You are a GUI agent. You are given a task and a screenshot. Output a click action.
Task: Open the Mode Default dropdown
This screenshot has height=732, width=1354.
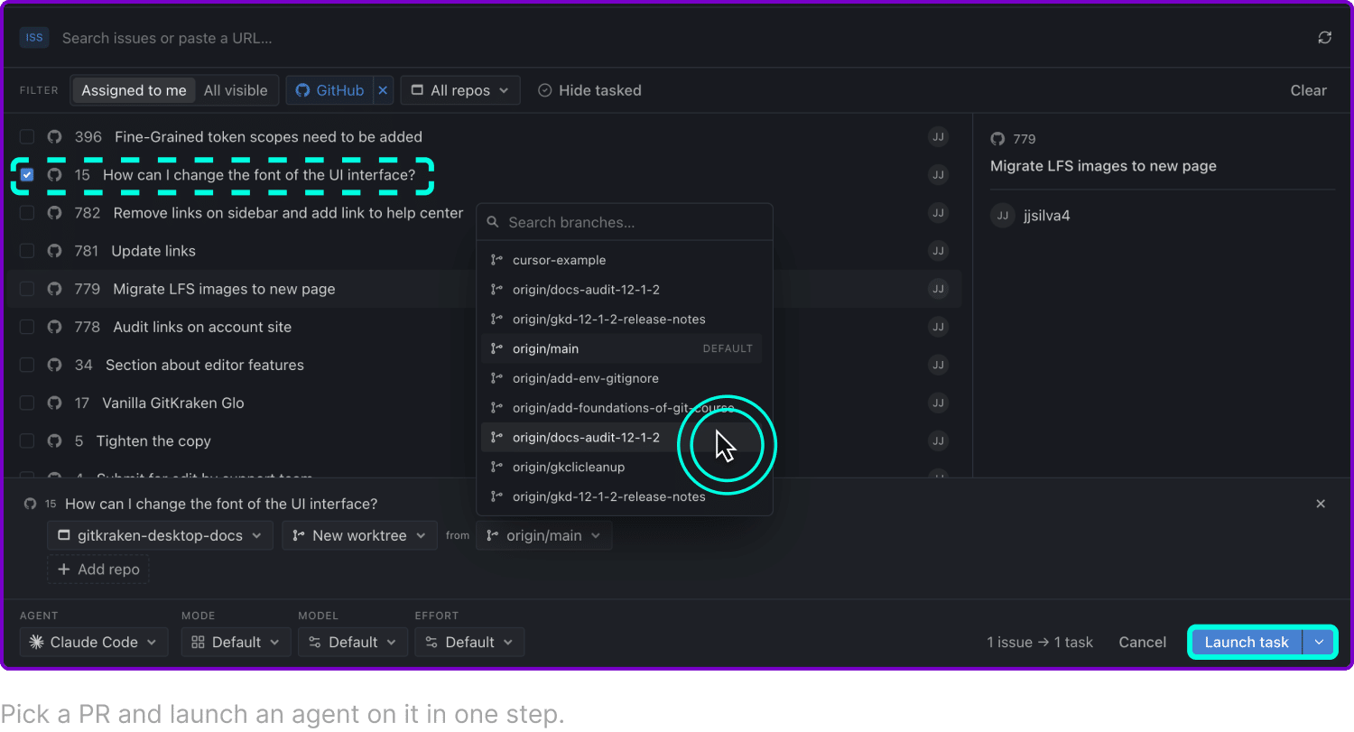pyautogui.click(x=235, y=642)
